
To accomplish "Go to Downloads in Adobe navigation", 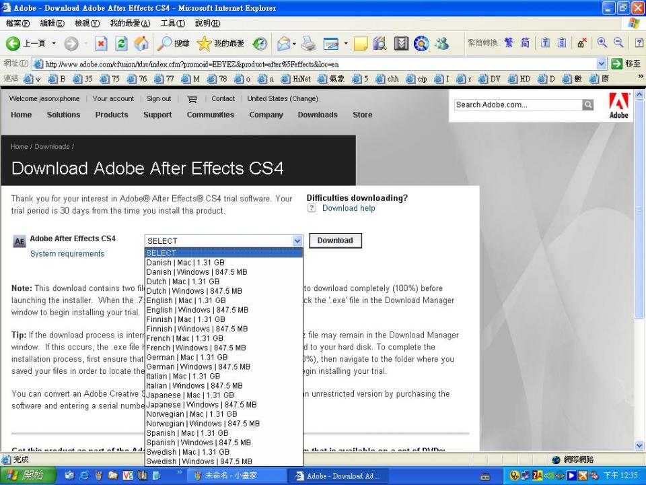I will 318,115.
